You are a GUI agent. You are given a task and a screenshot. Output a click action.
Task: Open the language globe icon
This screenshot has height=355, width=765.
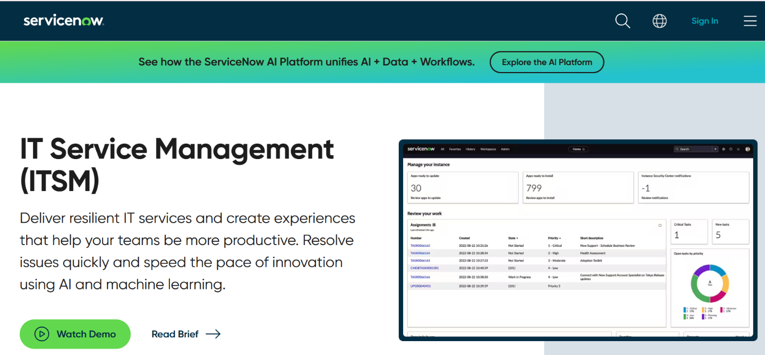tap(660, 21)
